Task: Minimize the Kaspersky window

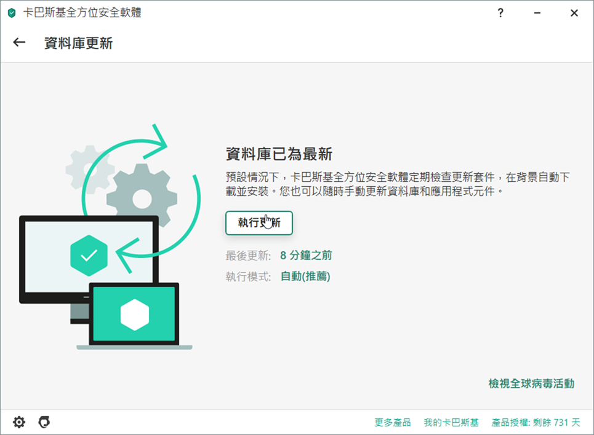Action: coord(538,13)
